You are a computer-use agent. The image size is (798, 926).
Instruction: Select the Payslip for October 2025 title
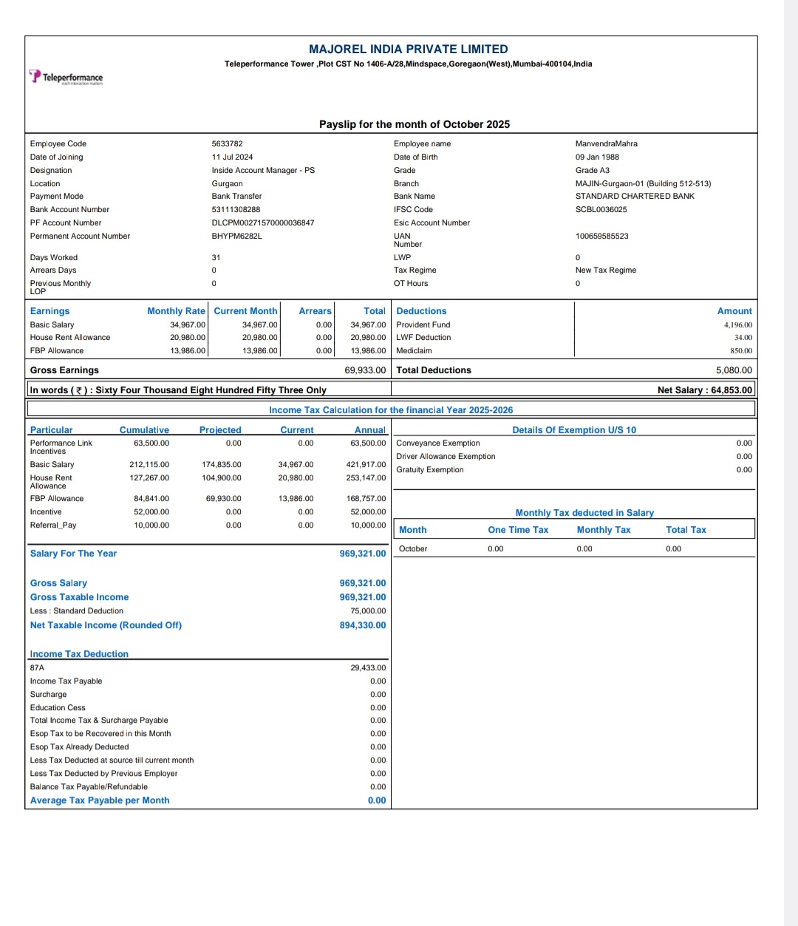point(415,124)
